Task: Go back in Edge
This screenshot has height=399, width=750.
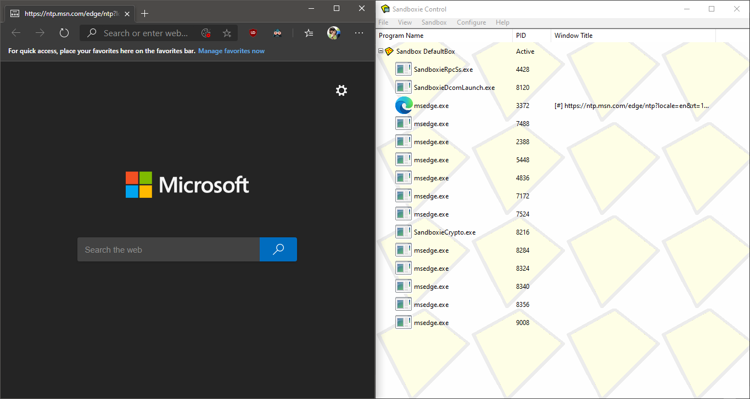Action: click(x=16, y=33)
